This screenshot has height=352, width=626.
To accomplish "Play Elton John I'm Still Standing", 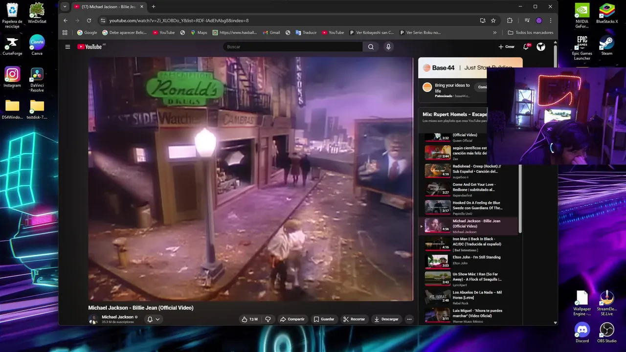I will point(469,262).
